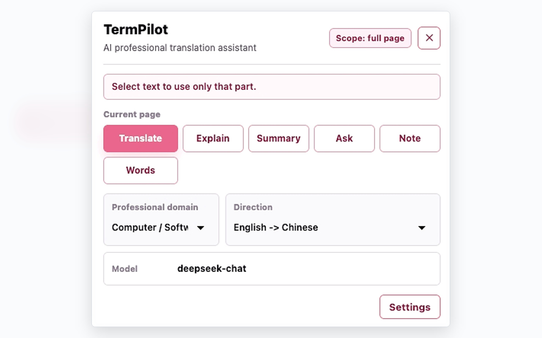Click the 'Select text to use only that part.' hint

[272, 87]
